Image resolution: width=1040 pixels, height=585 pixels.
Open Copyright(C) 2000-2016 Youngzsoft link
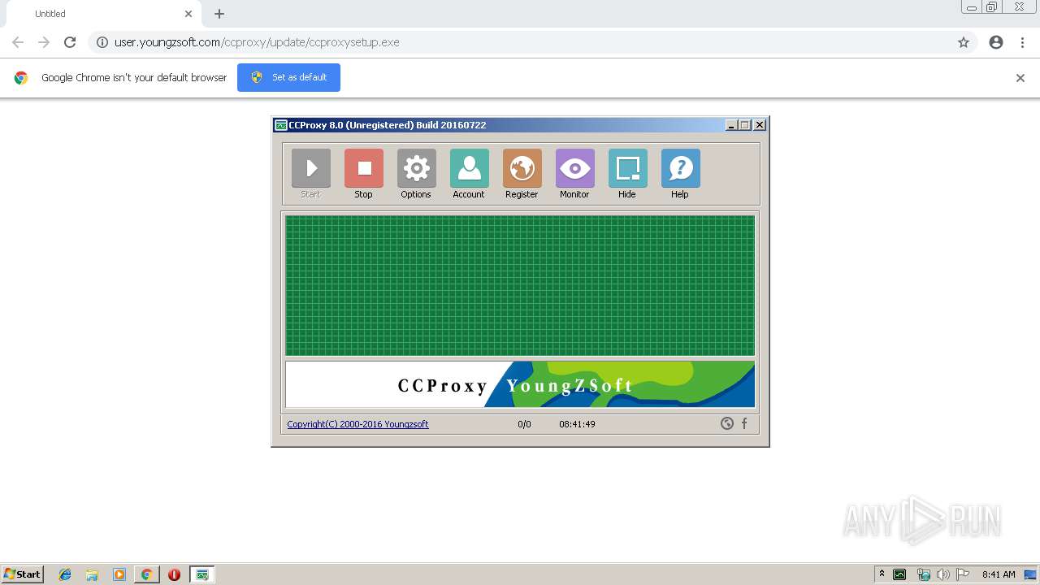pos(357,424)
